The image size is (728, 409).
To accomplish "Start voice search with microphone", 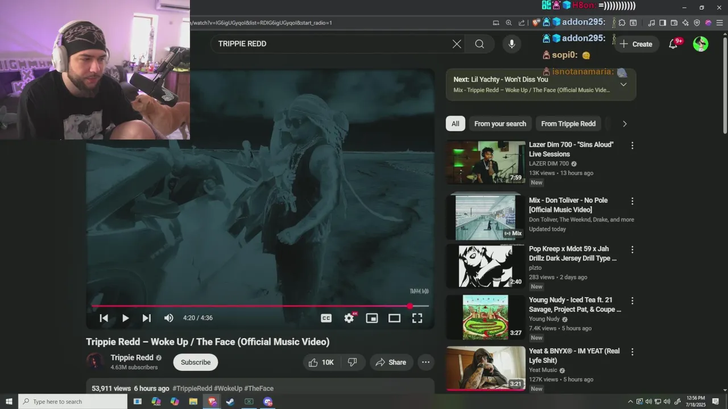I will pyautogui.click(x=511, y=44).
